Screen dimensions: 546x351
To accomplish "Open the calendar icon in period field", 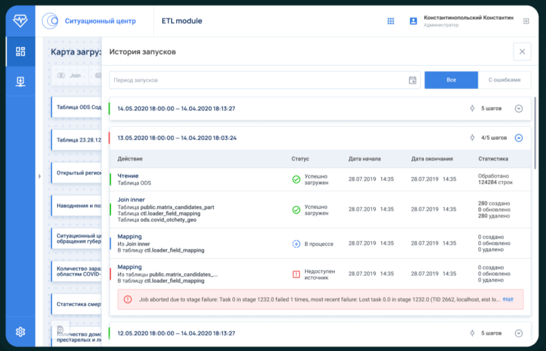I will [412, 80].
